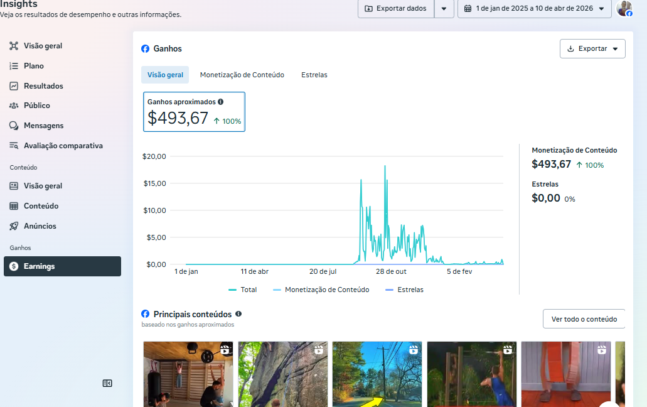Click the Público people icon

pos(14,106)
